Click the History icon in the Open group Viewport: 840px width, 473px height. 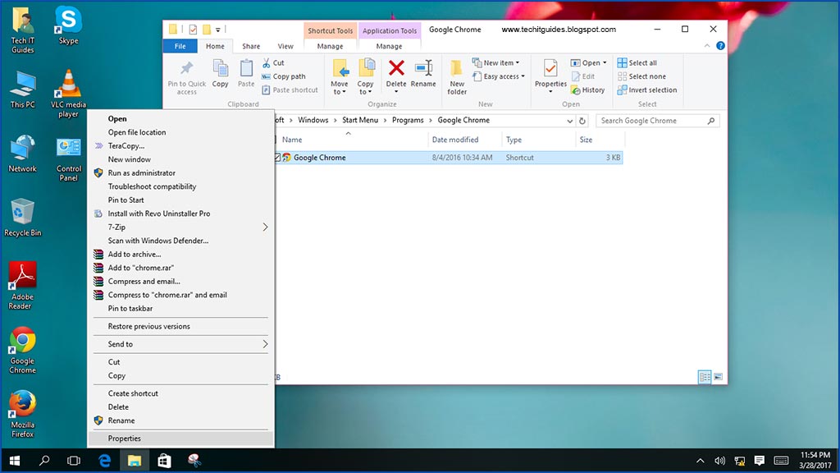588,90
